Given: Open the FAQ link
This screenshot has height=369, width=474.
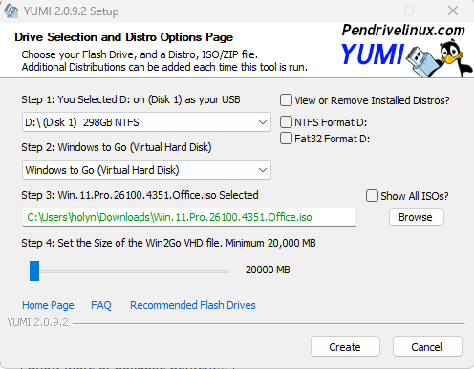Looking at the screenshot, I should click(x=101, y=305).
